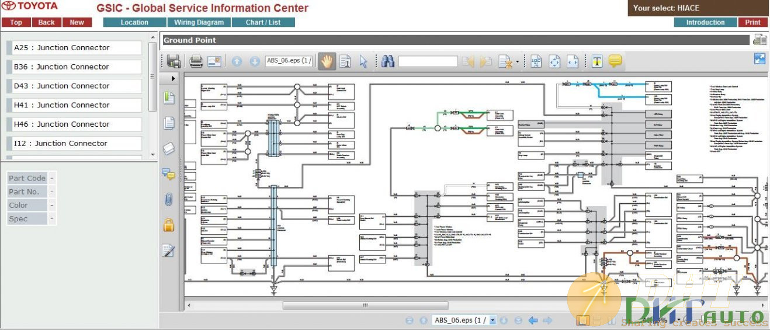Click the Introduction button
Image resolution: width=770 pixels, height=330 pixels.
pos(705,22)
